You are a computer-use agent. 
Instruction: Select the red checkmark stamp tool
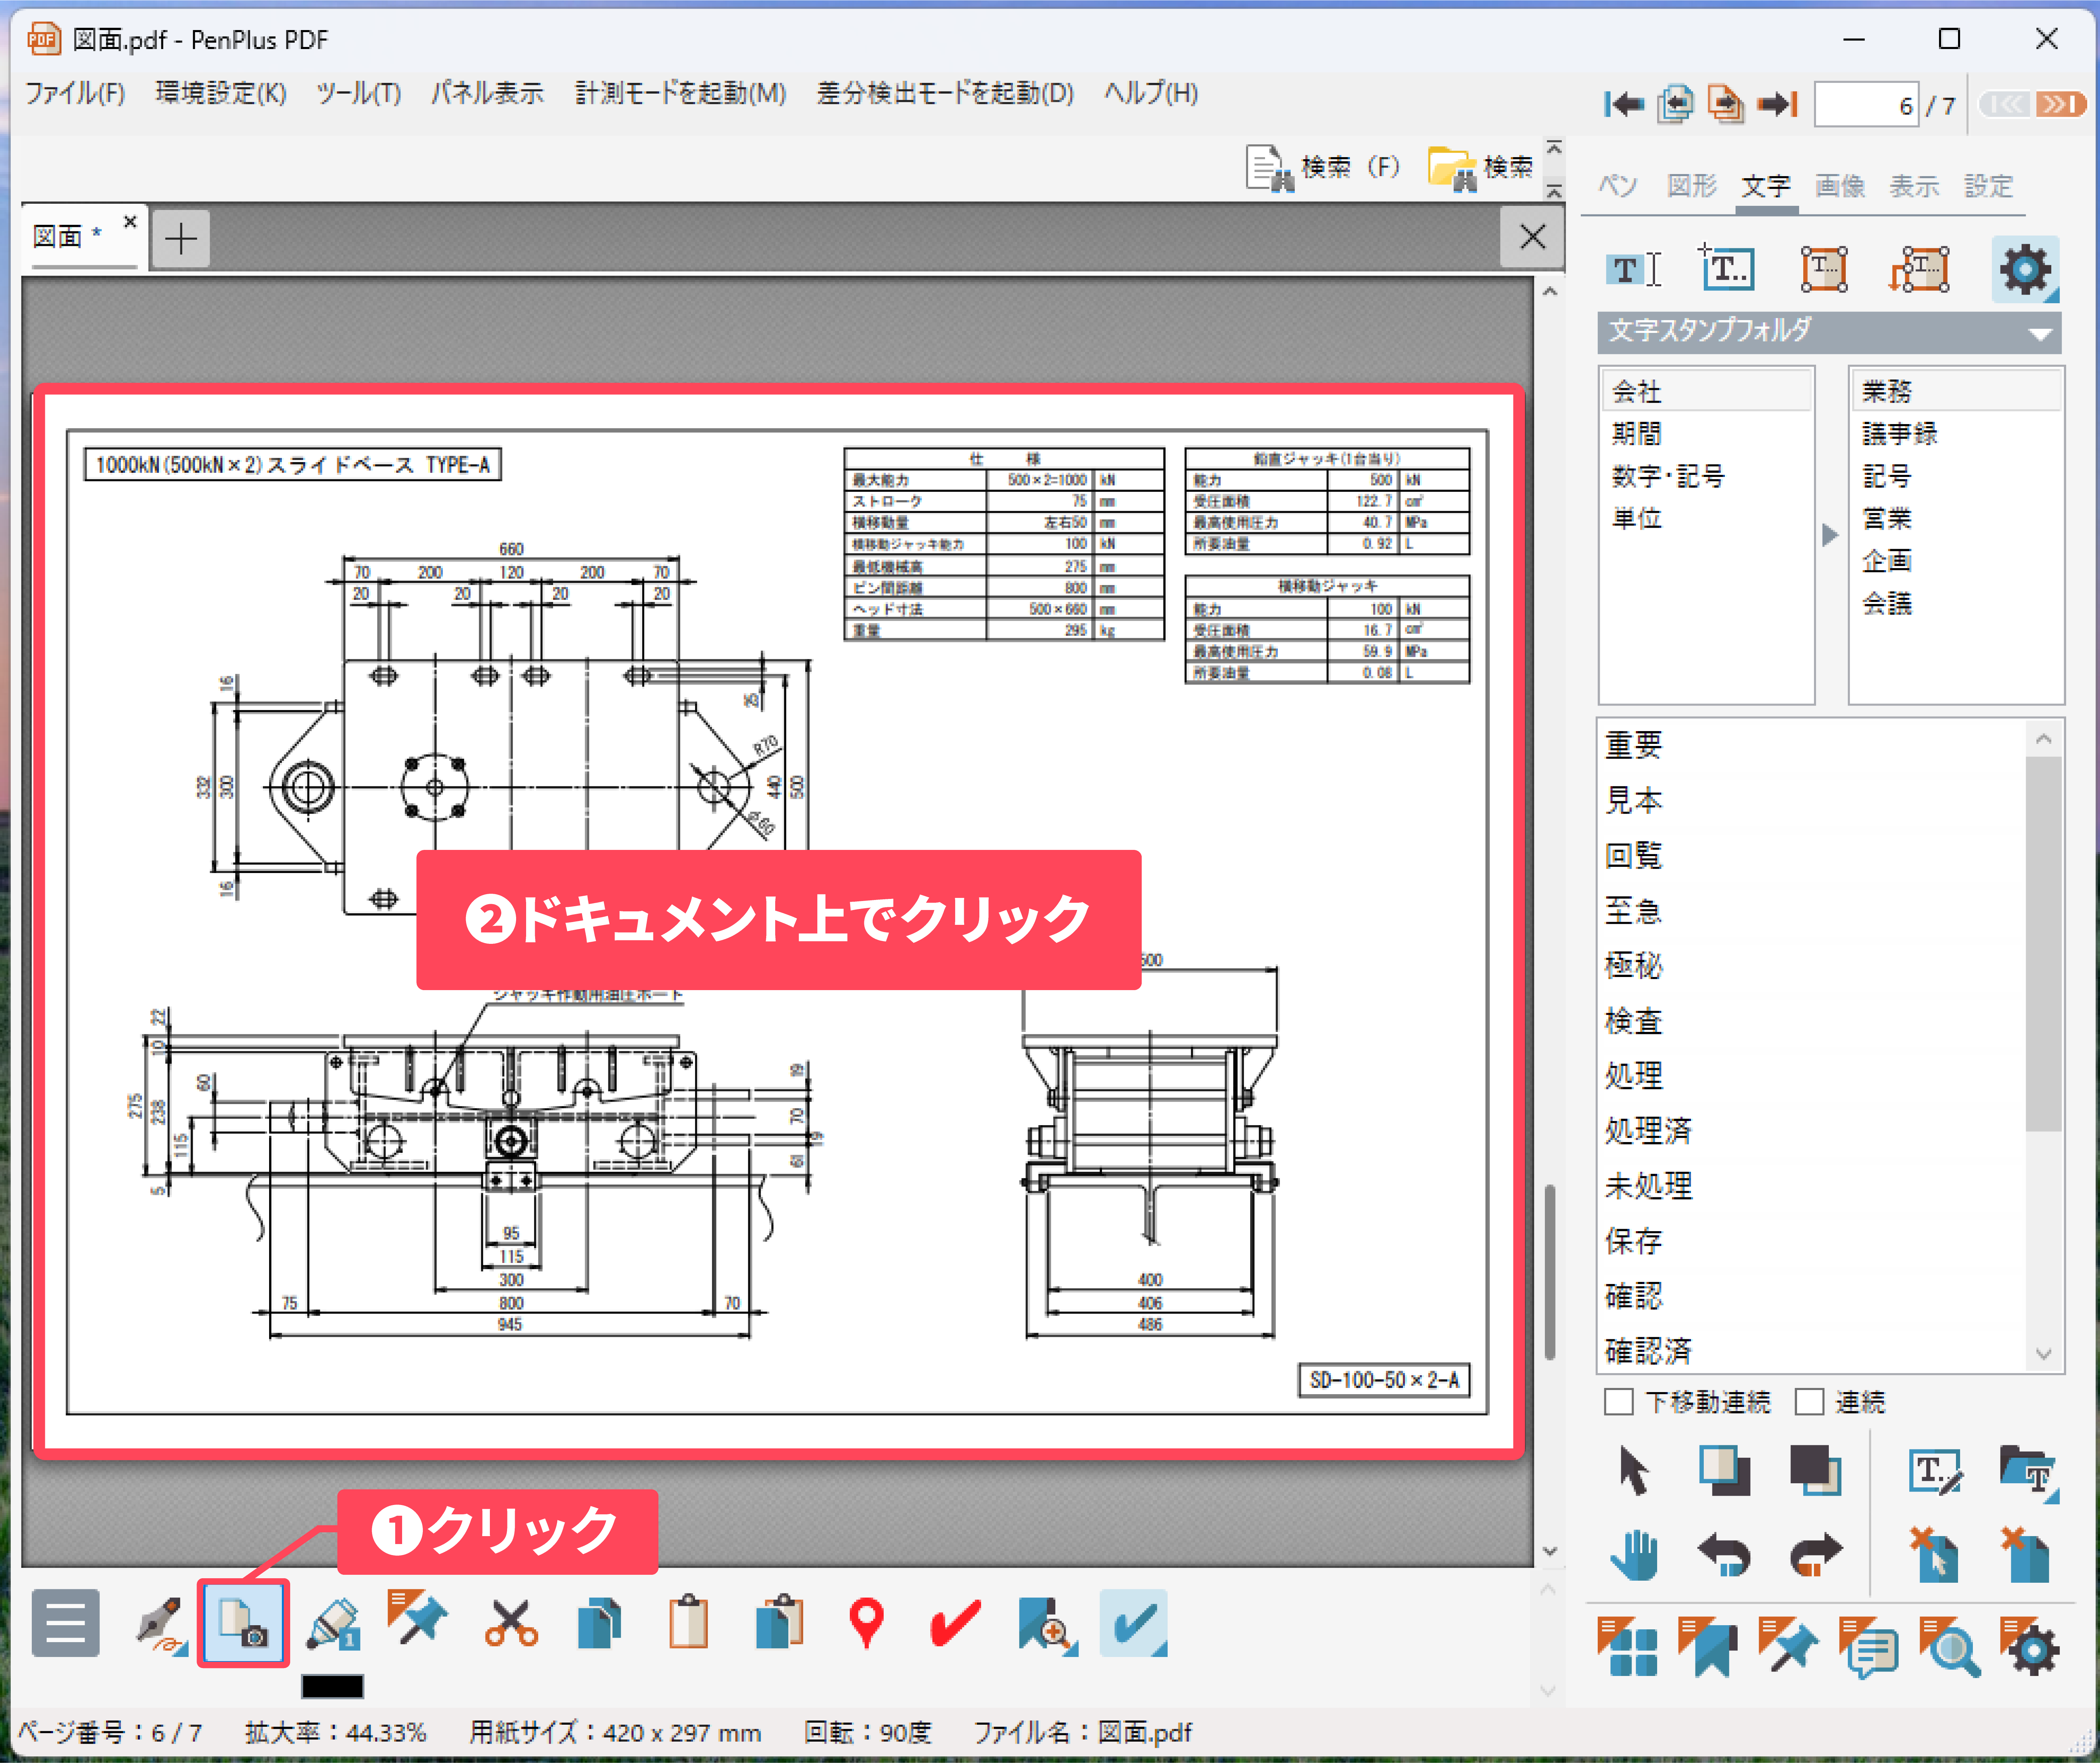[x=954, y=1623]
